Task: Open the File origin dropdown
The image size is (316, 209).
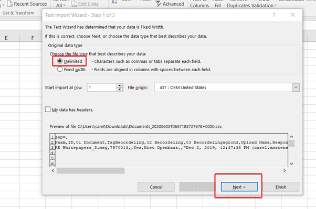Action: (x=296, y=87)
